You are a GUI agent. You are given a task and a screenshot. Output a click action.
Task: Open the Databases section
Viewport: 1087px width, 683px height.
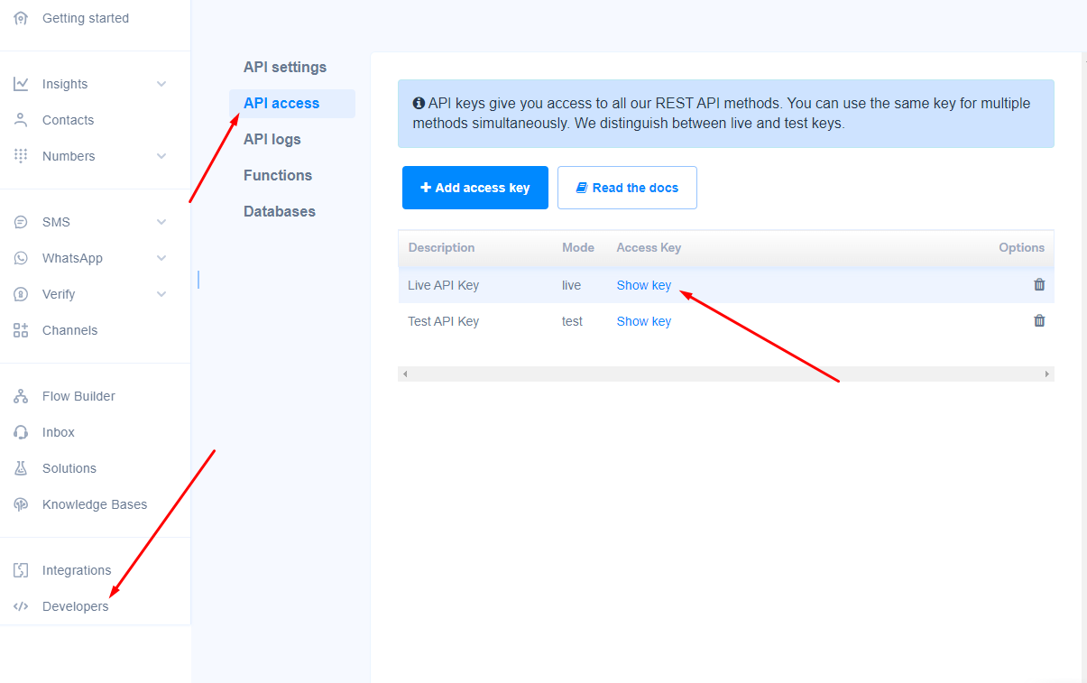[280, 212]
